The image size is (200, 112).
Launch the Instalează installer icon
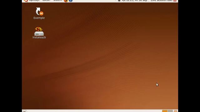click(39, 33)
